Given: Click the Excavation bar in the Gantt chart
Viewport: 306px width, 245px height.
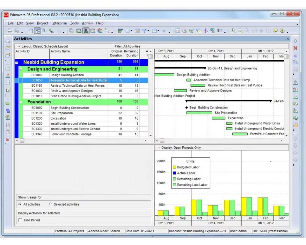Looking at the screenshot, I should [x=219, y=118].
